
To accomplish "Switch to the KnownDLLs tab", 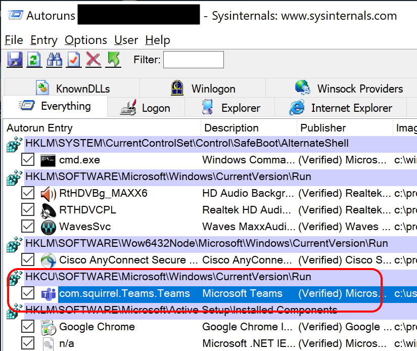I will point(72,88).
